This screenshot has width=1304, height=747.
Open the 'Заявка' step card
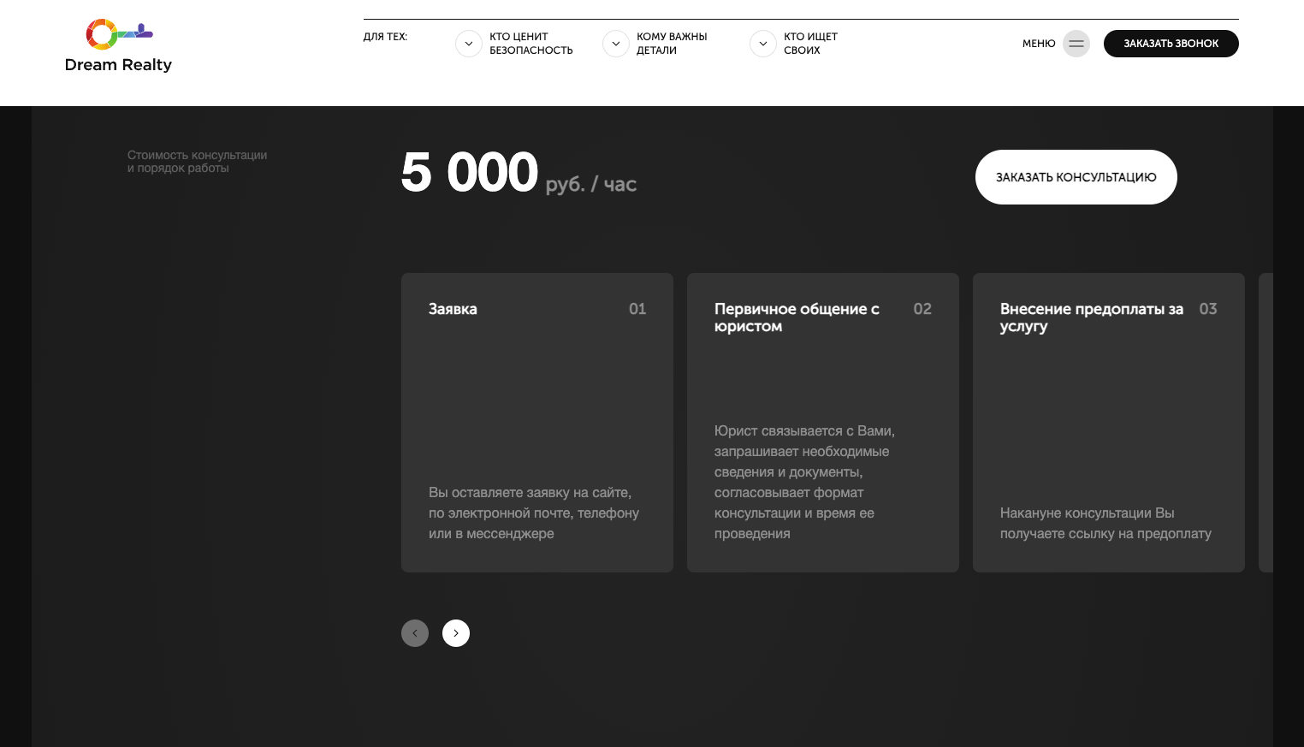coord(536,422)
